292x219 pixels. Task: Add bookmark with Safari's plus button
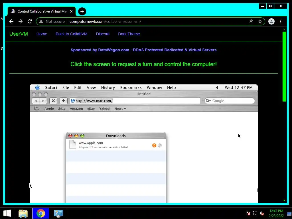[x=64, y=101]
